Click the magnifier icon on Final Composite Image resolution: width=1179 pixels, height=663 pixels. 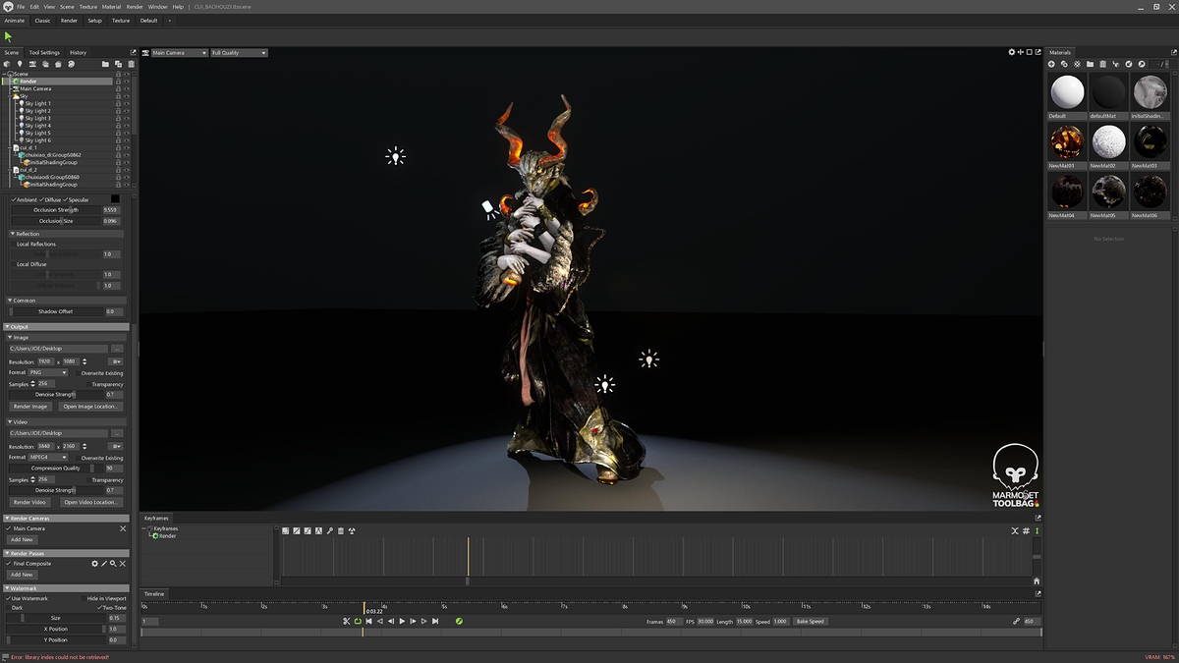coord(113,564)
